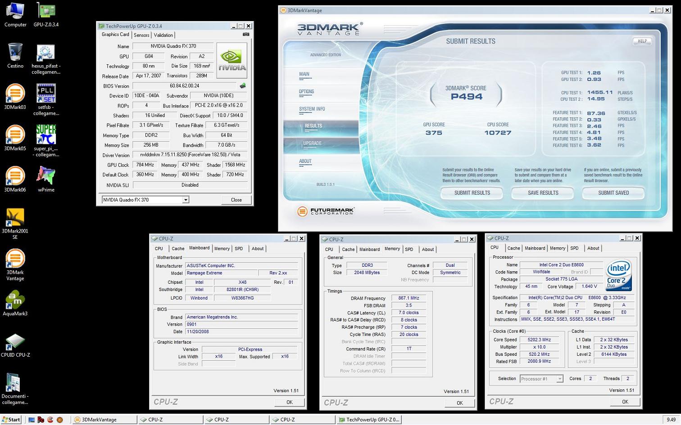
Task: Click fourth quick launch icon in taskbar
Action: (60, 420)
